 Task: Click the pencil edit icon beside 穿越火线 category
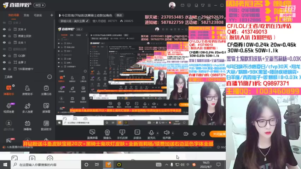[x=87, y=21]
